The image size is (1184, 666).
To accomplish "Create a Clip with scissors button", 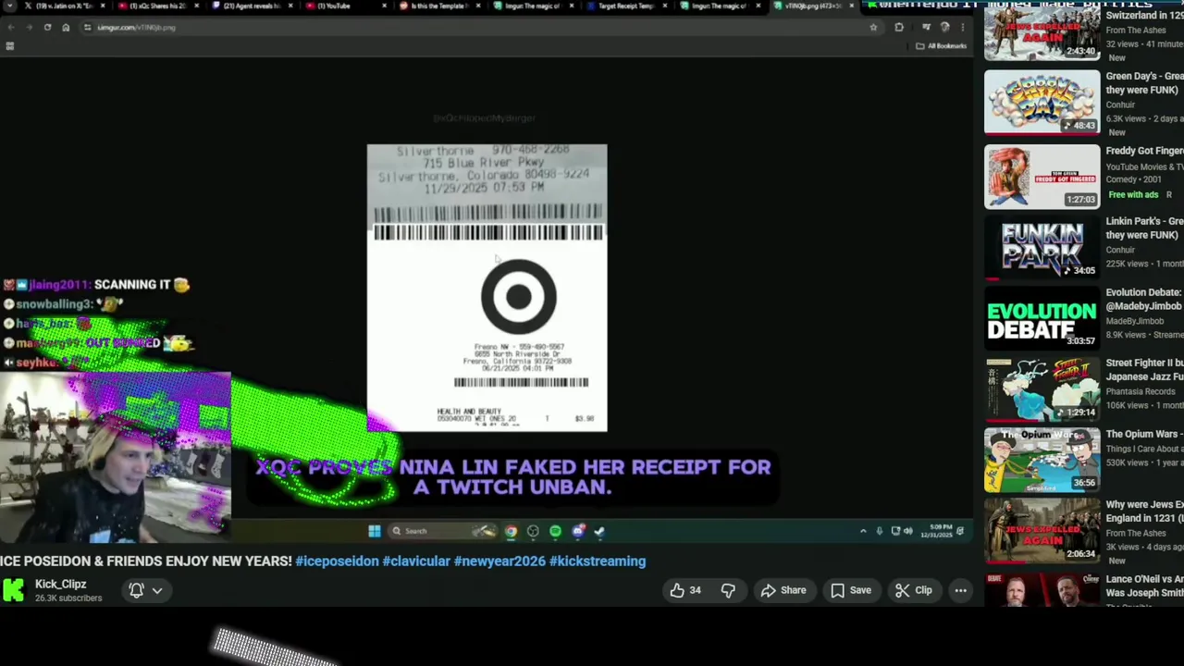I will click(x=914, y=590).
